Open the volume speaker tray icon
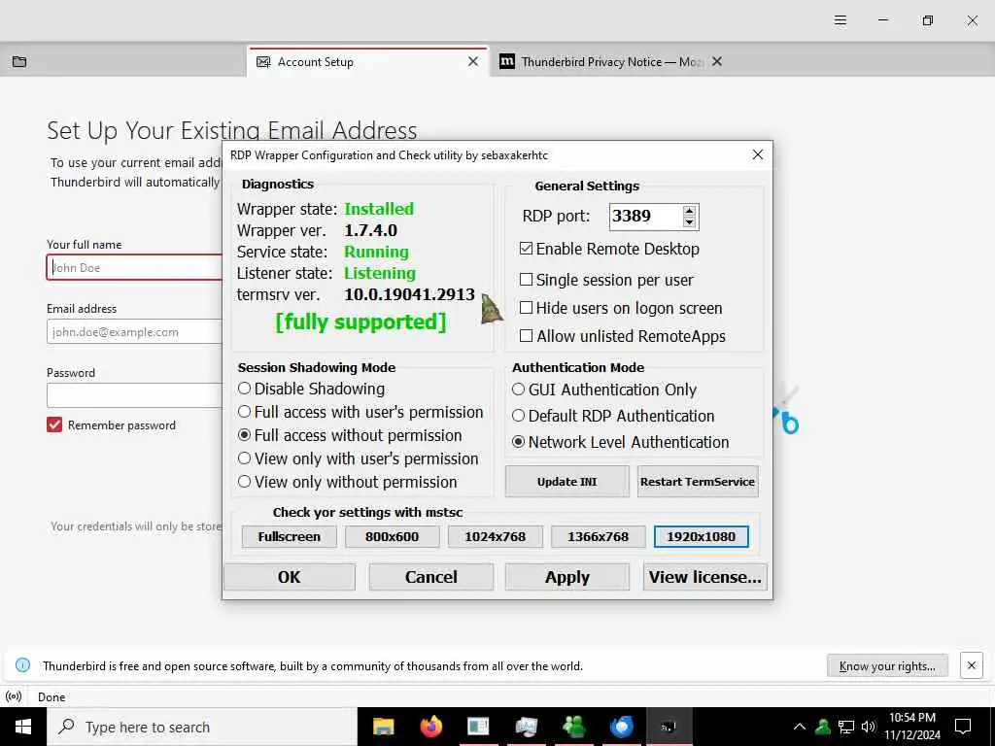Screen dimensions: 995x746 point(869,727)
